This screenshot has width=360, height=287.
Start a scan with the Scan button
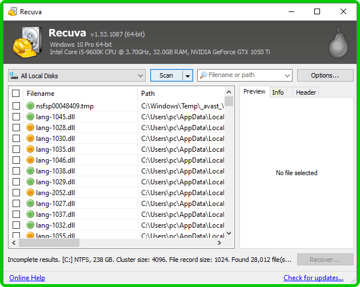[166, 75]
